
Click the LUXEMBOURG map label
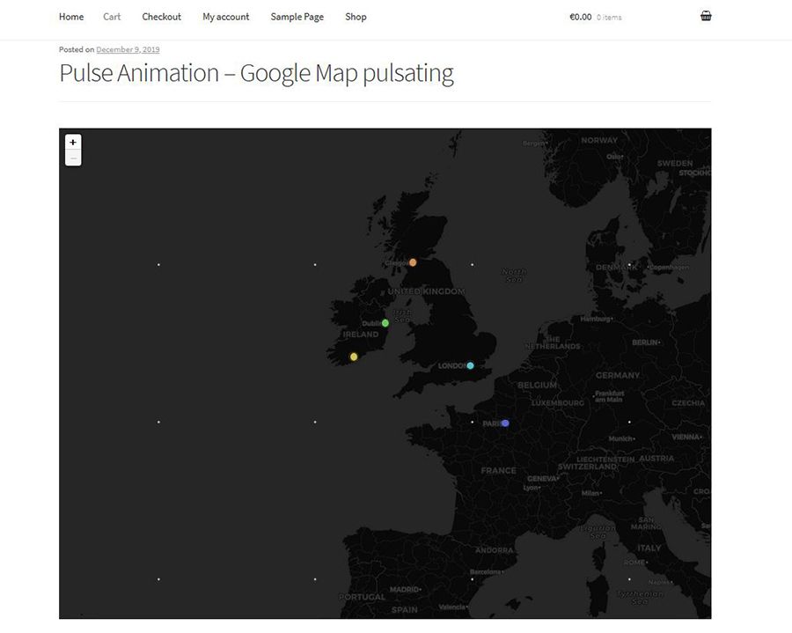tap(558, 403)
